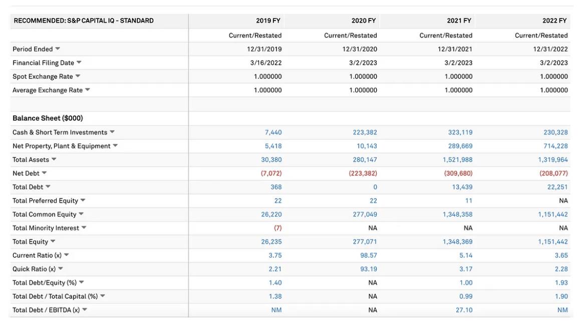
Task: Click the 2022 FY column header
Action: pyautogui.click(x=554, y=21)
